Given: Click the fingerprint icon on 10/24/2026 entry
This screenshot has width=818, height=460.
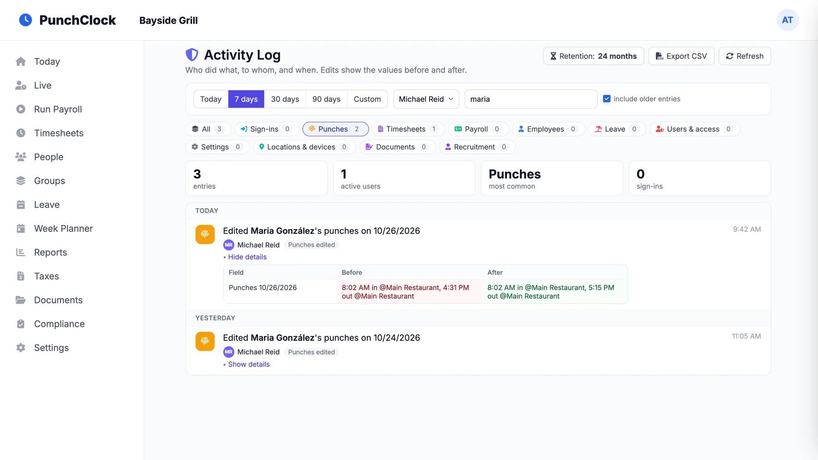Looking at the screenshot, I should coord(205,341).
